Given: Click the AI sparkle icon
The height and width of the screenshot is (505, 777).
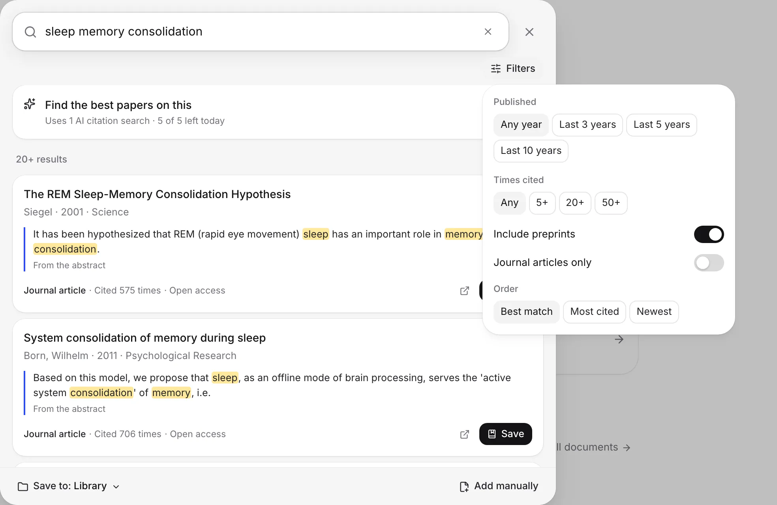Looking at the screenshot, I should click(30, 104).
